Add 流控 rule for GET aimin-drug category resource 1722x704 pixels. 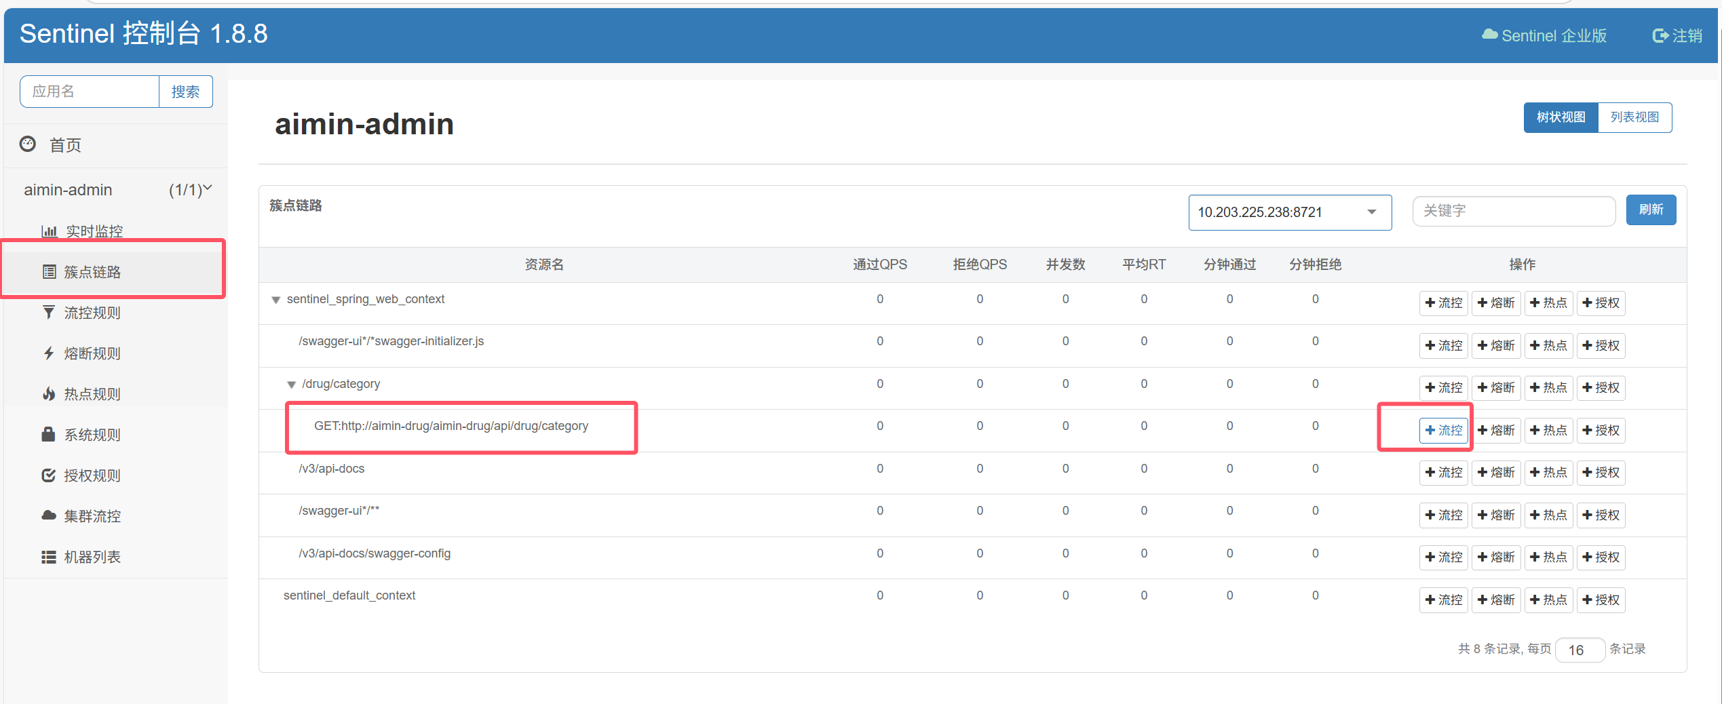pyautogui.click(x=1443, y=430)
